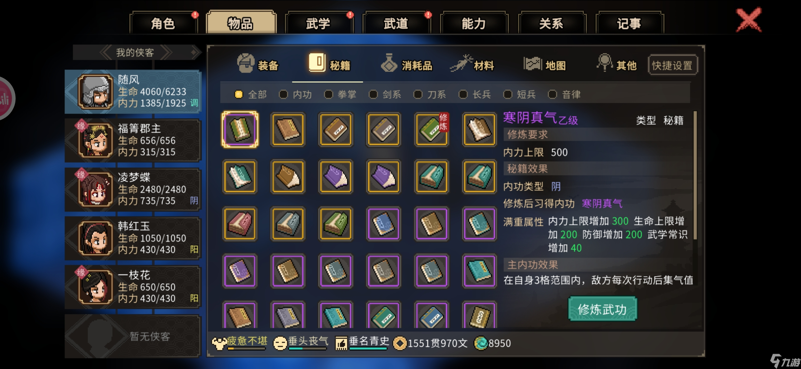
Task: Select the pink book in third row
Action: (240, 224)
